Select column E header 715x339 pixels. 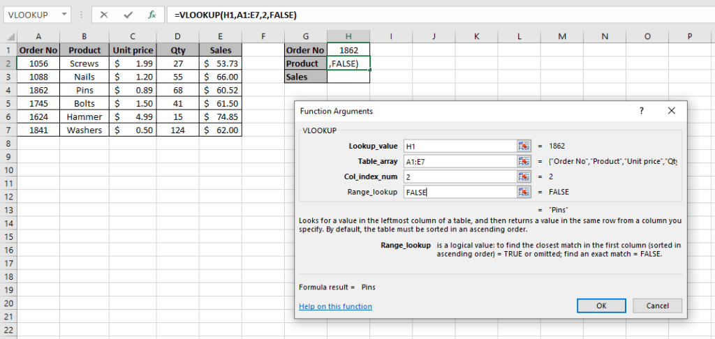221,37
